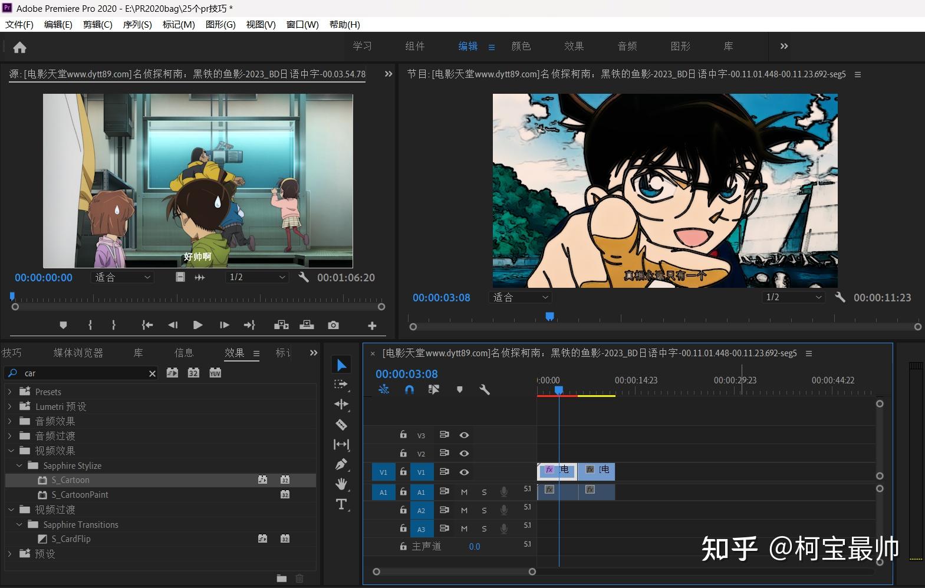Image resolution: width=925 pixels, height=588 pixels.
Task: Open Source monitor settings wrench
Action: click(x=304, y=277)
